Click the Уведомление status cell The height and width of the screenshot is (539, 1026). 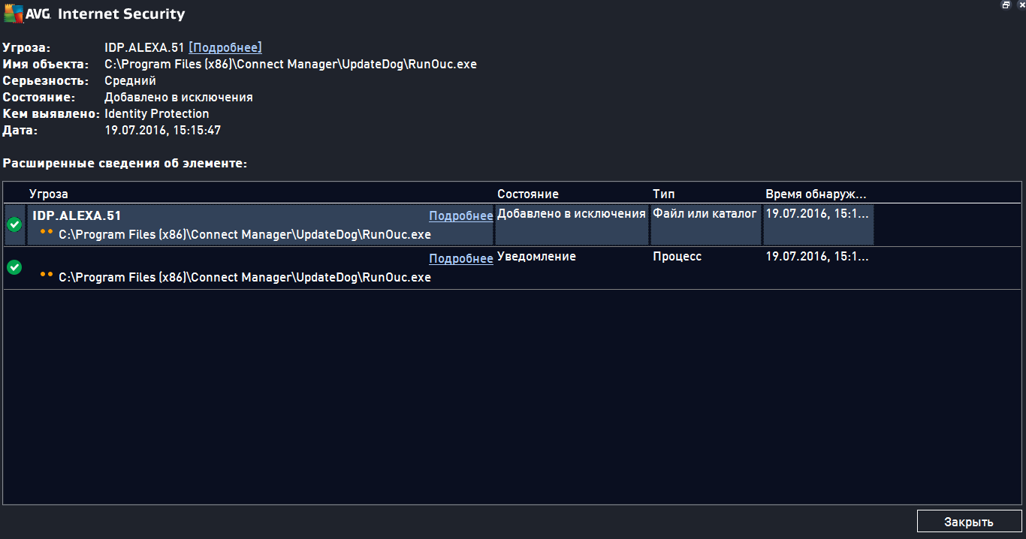coord(536,257)
